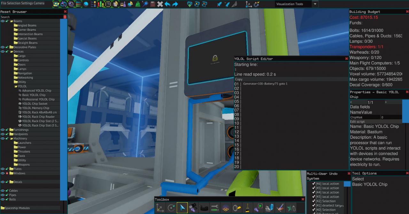Click the magnet snap icon in top toolbar
The height and width of the screenshot is (214, 409).
pos(257,4)
